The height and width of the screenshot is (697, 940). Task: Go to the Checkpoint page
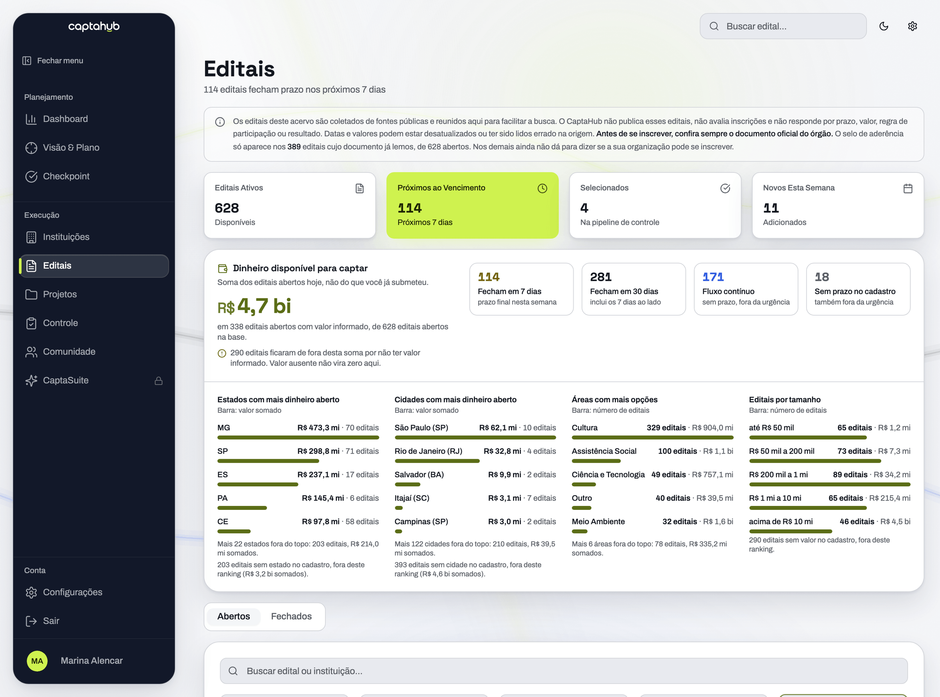tap(94, 176)
